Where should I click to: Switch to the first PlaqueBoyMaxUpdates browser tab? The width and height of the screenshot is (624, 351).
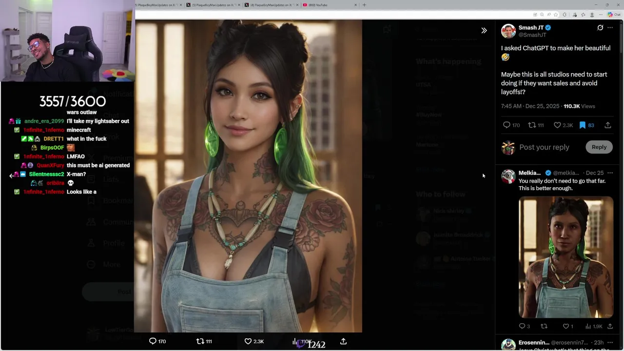click(x=157, y=5)
